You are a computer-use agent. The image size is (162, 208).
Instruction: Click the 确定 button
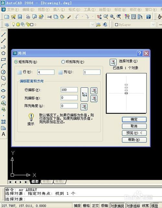click(134, 119)
